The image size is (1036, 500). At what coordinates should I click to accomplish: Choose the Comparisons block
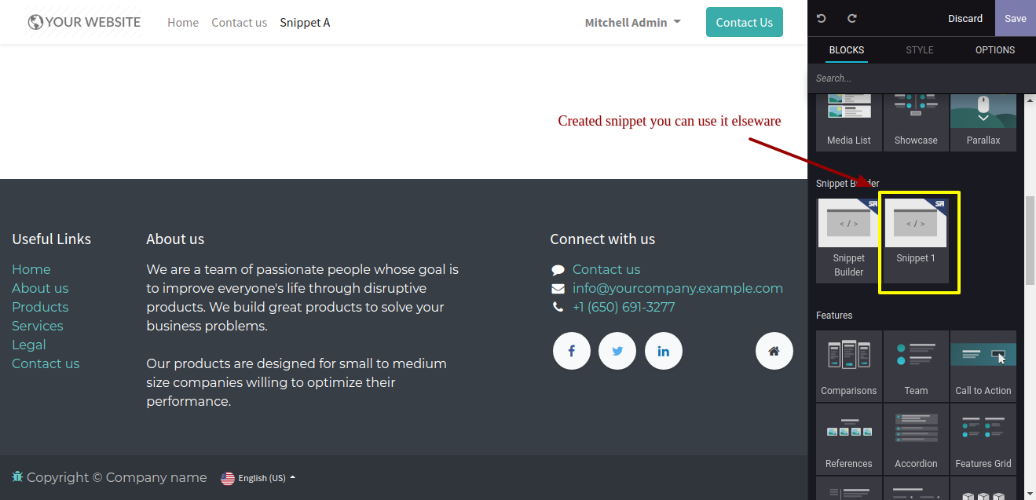click(848, 366)
